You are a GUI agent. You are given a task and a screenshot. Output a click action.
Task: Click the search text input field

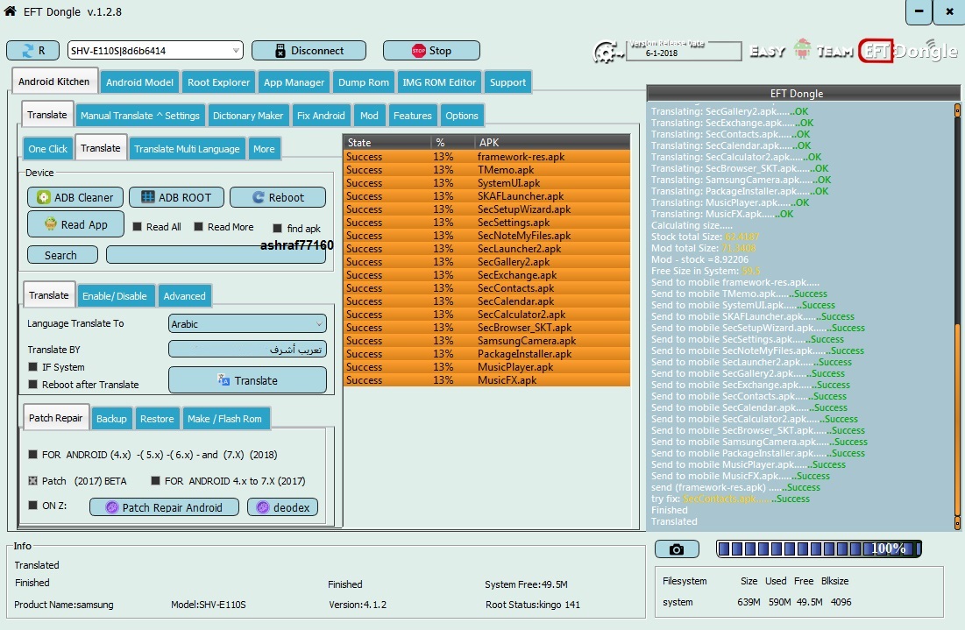216,255
